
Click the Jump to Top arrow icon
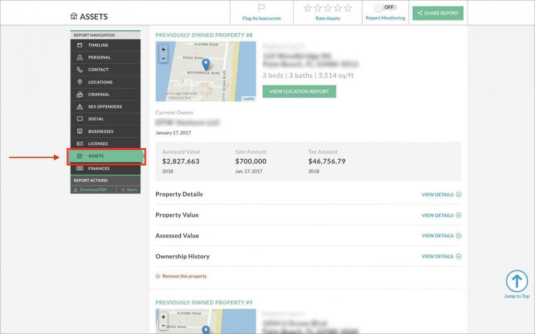click(x=517, y=281)
